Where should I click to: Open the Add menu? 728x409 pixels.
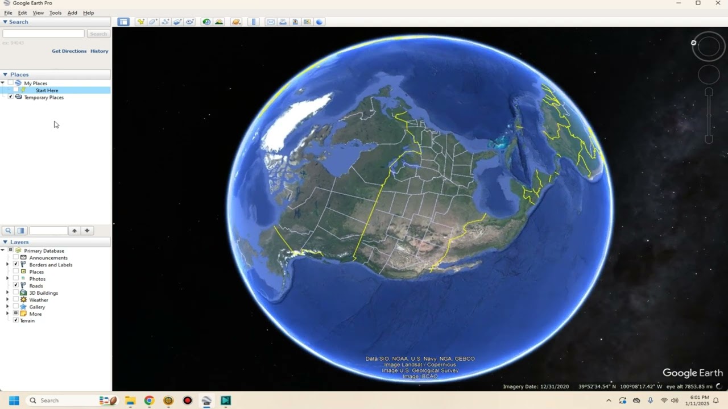pos(72,12)
